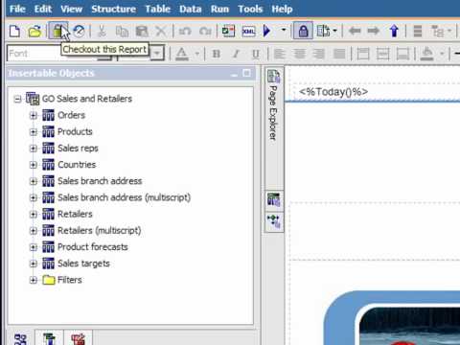This screenshot has width=460, height=345.
Task: Open the Edit menu
Action: pyautogui.click(x=43, y=9)
